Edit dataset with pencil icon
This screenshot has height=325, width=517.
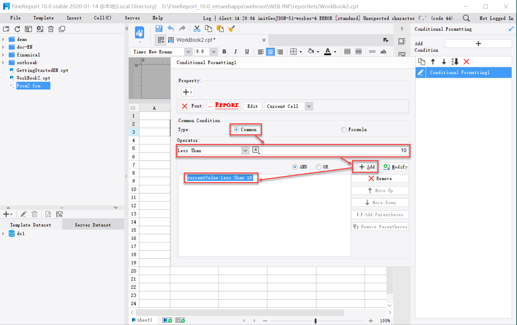point(23,214)
